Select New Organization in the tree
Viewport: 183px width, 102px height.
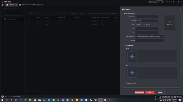pyautogui.click(x=11, y=19)
